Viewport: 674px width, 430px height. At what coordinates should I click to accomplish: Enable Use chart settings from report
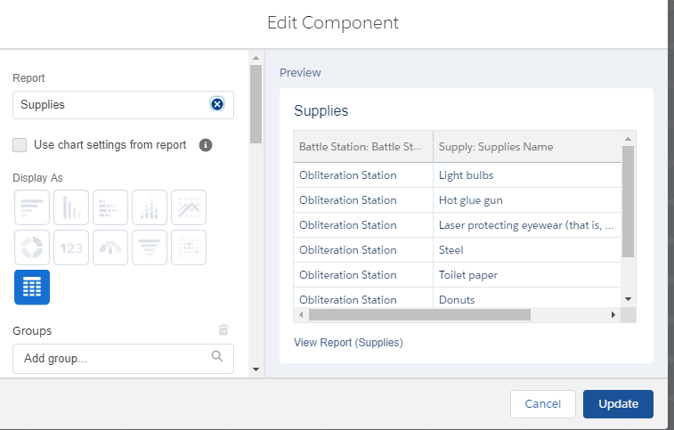tap(20, 145)
